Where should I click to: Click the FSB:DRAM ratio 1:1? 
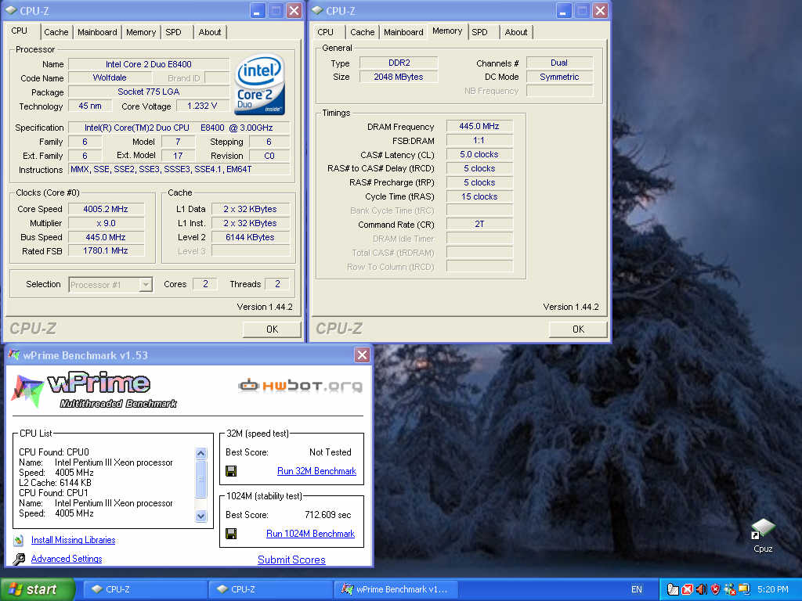coord(479,141)
